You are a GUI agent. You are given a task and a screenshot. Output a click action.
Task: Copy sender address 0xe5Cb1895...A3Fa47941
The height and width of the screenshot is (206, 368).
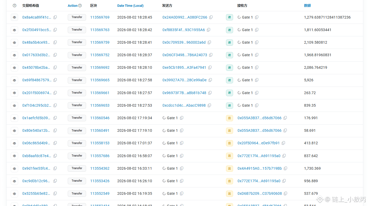coord(210,67)
